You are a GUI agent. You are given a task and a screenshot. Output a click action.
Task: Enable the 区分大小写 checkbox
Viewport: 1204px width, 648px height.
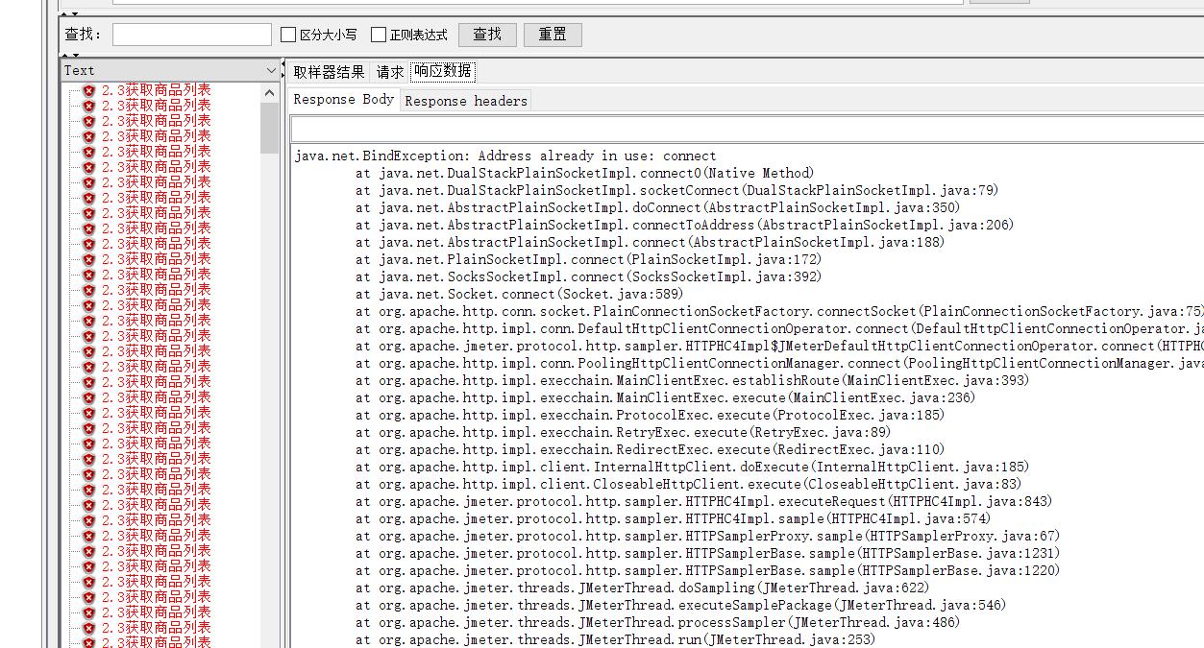point(288,35)
